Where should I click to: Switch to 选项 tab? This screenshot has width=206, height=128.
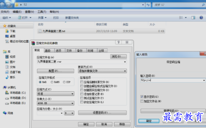60,51
